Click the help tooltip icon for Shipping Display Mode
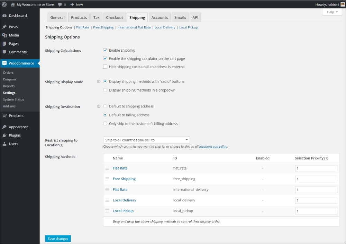Image resolution: width=346 pixels, height=244 pixels. pos(99,81)
